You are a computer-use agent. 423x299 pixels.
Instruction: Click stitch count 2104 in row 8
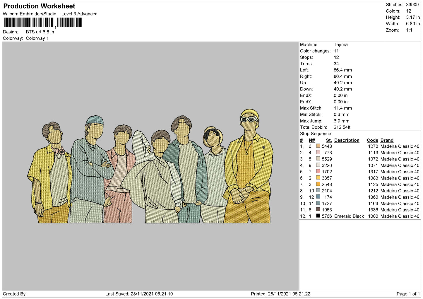click(327, 191)
